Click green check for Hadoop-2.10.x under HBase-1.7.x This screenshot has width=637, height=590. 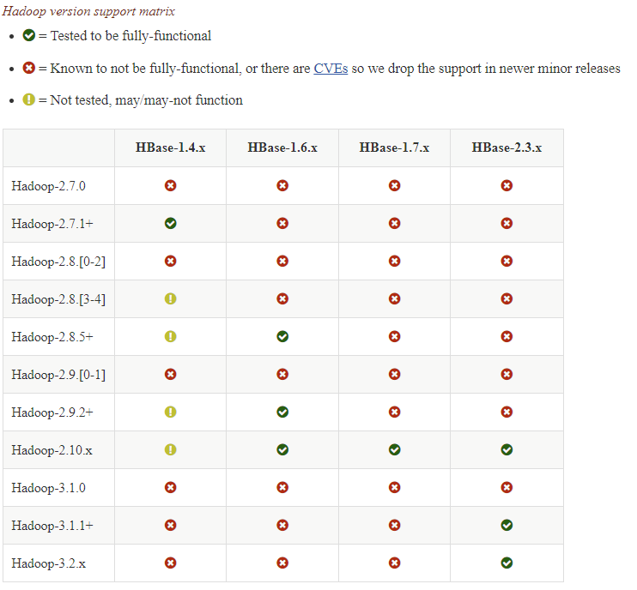tap(394, 449)
